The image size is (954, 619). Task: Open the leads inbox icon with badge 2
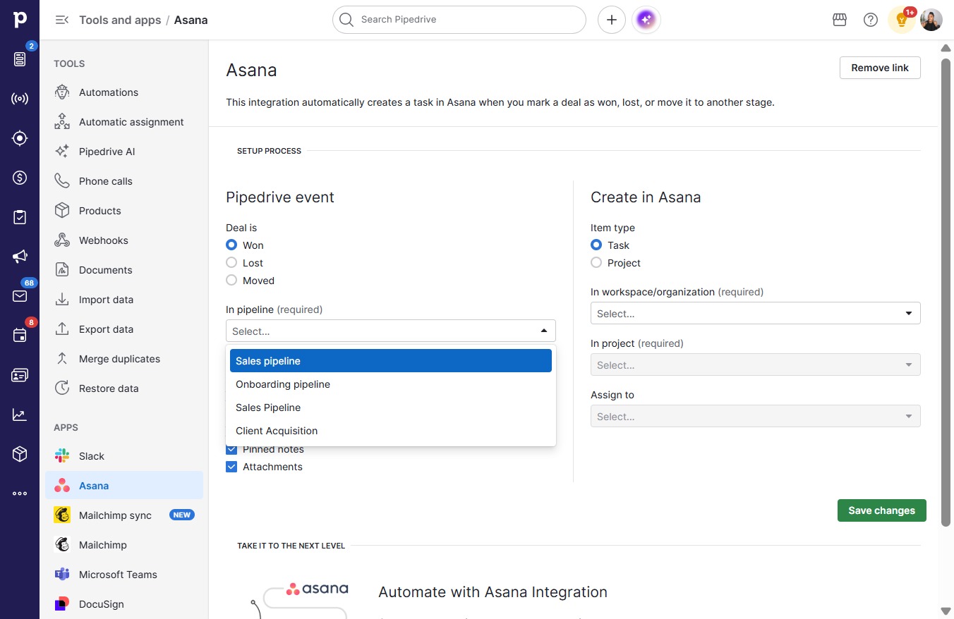[20, 59]
